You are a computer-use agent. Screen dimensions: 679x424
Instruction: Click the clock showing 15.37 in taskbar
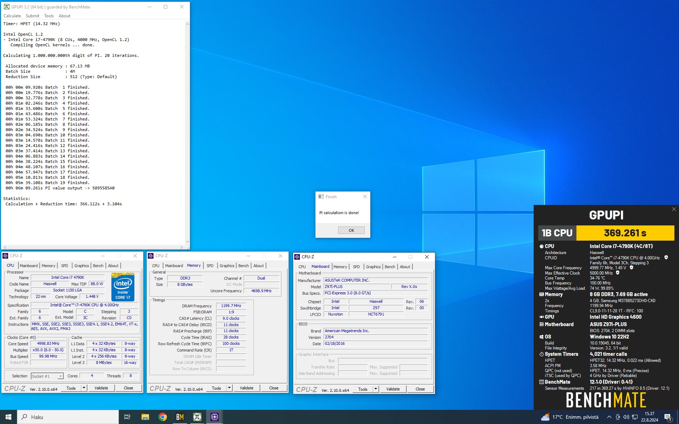click(x=649, y=413)
